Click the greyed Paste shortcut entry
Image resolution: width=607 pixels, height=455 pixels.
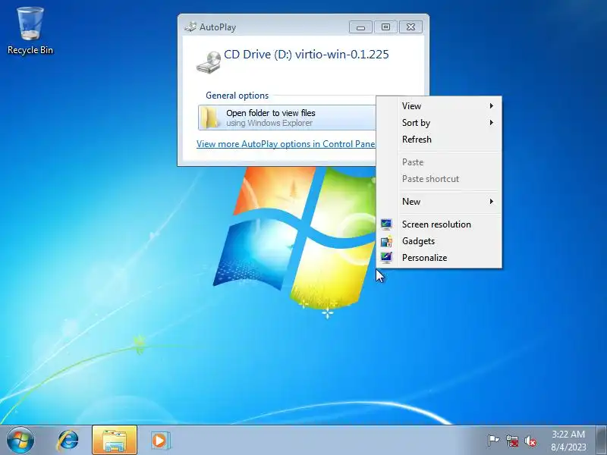tap(439, 179)
